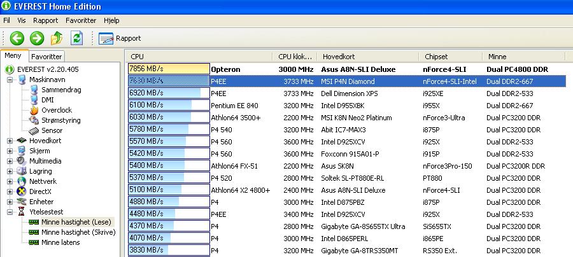This screenshot has height=257, width=573.
Task: Go up one level with the arrow icon
Action: pyautogui.click(x=57, y=38)
